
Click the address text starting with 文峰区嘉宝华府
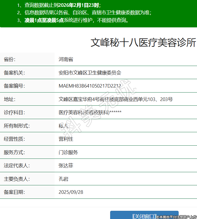[116, 99]
